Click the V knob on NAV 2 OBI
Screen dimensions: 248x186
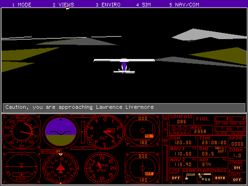point(128,178)
